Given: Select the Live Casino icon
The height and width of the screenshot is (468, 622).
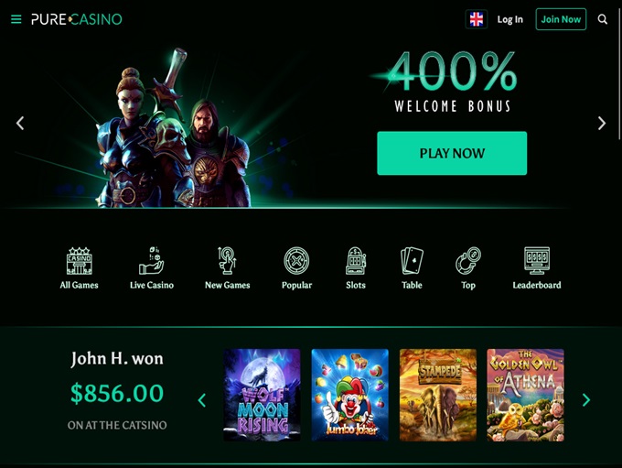Looking at the screenshot, I should coord(152,261).
